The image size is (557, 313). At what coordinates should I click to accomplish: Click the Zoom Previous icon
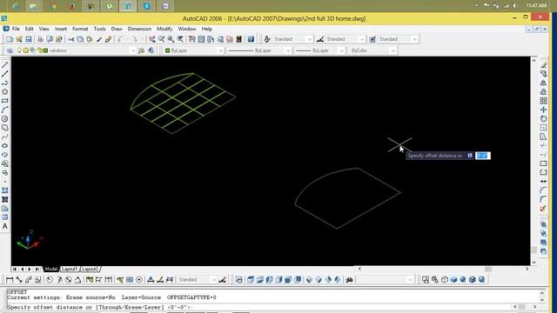click(x=180, y=39)
